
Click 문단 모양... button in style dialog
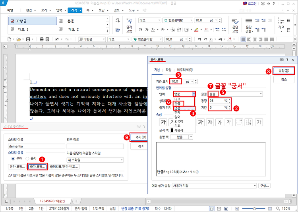(17, 167)
